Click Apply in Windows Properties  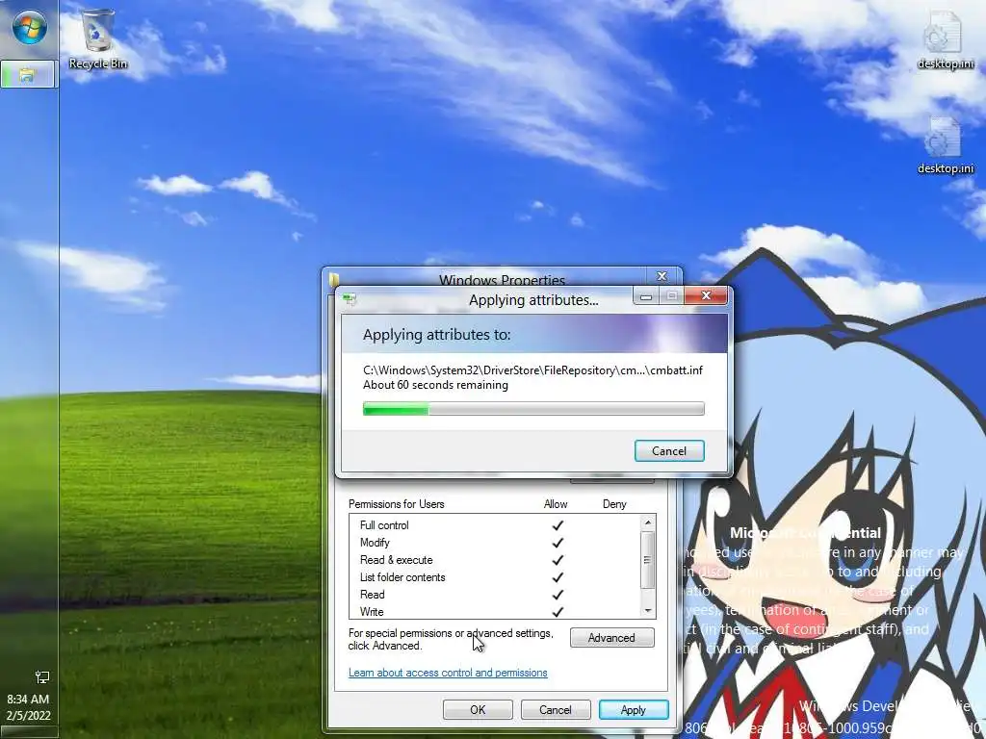coord(634,709)
